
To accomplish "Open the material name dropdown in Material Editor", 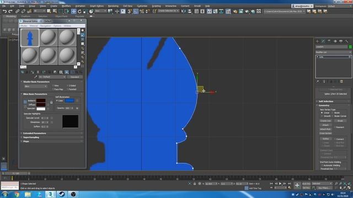I will point(52,77).
